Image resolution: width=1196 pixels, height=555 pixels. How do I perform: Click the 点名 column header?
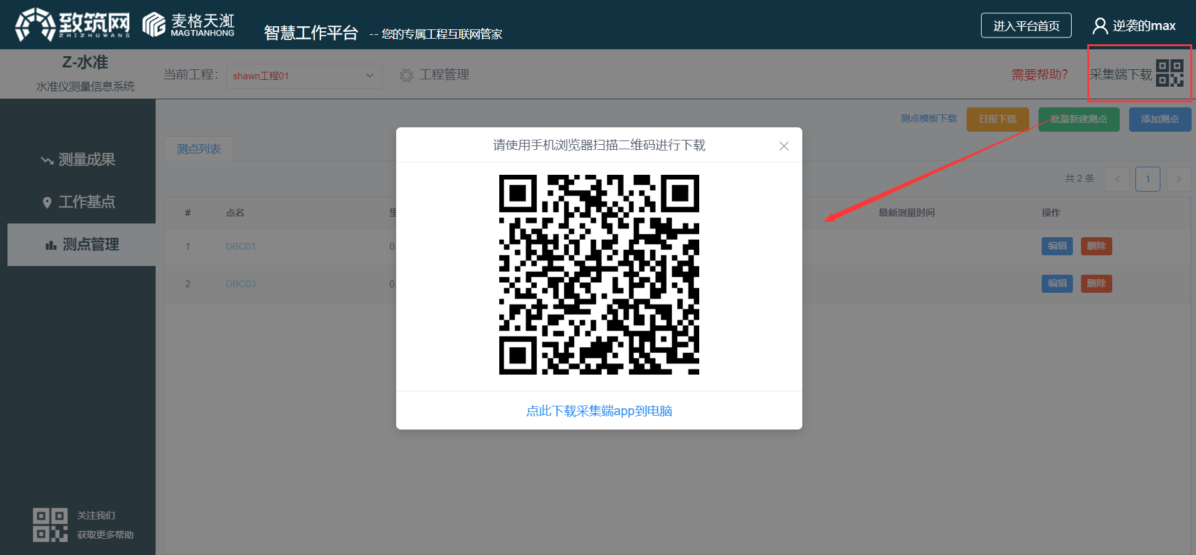coord(235,213)
